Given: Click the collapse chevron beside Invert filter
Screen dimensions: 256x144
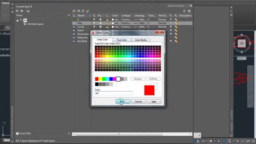Looking at the screenshot, I should click(69, 133).
